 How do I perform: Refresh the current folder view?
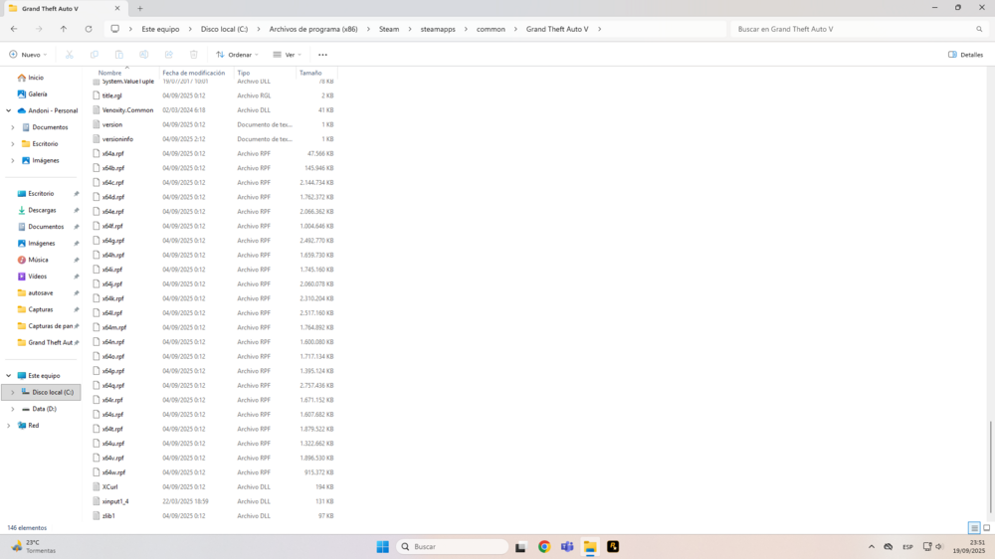click(x=89, y=29)
